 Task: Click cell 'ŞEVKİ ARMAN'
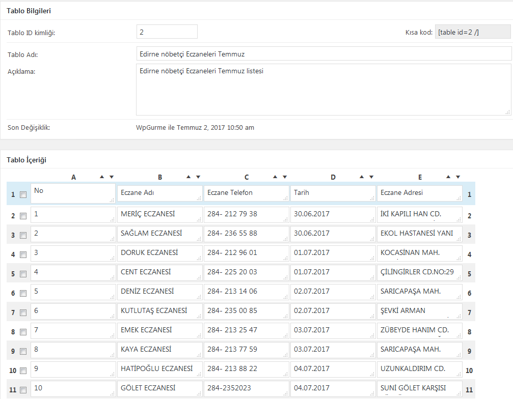coord(420,311)
